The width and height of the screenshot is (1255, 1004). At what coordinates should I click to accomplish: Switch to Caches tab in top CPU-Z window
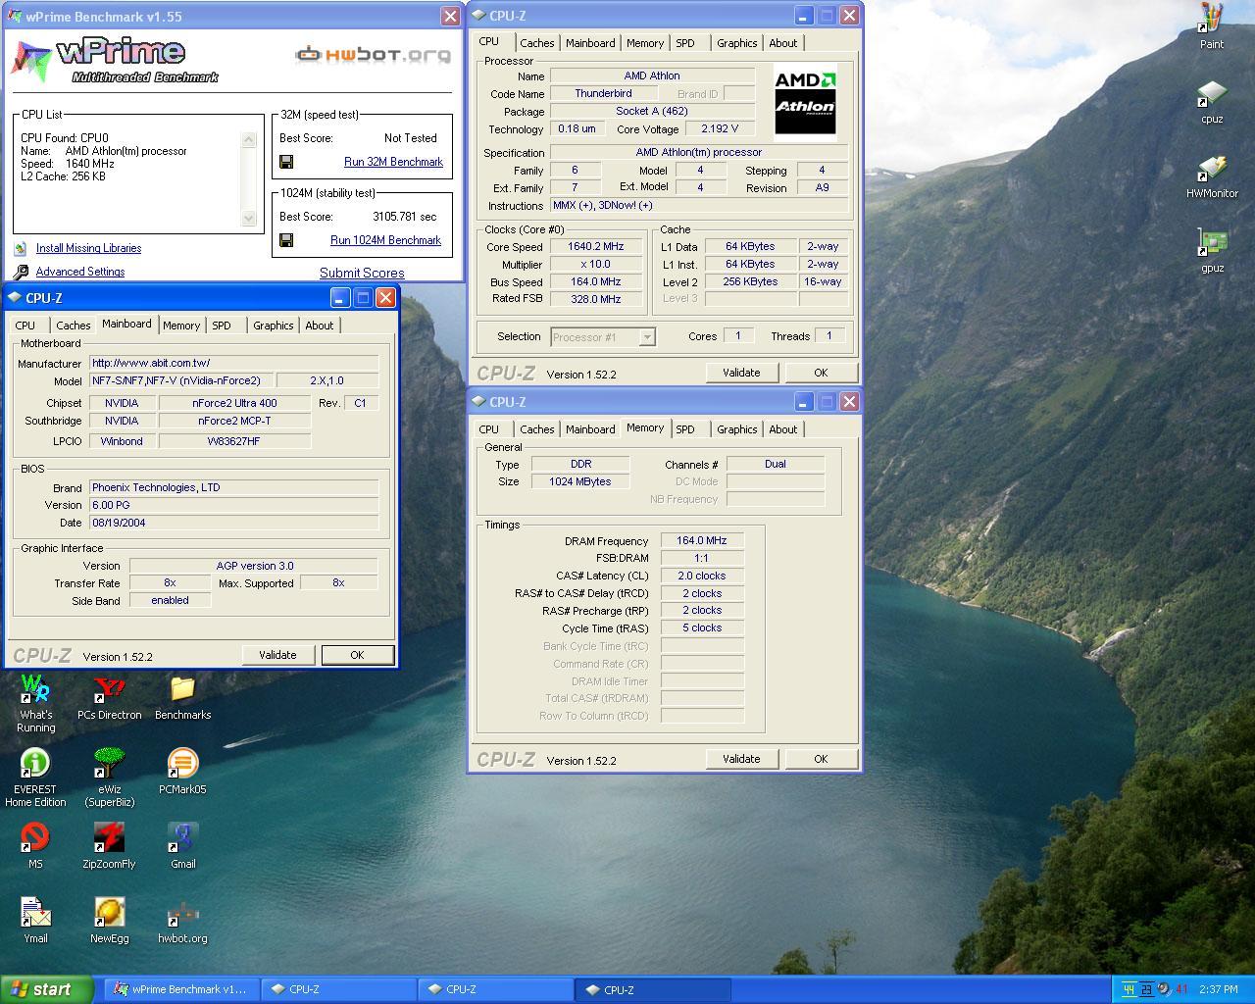(536, 43)
